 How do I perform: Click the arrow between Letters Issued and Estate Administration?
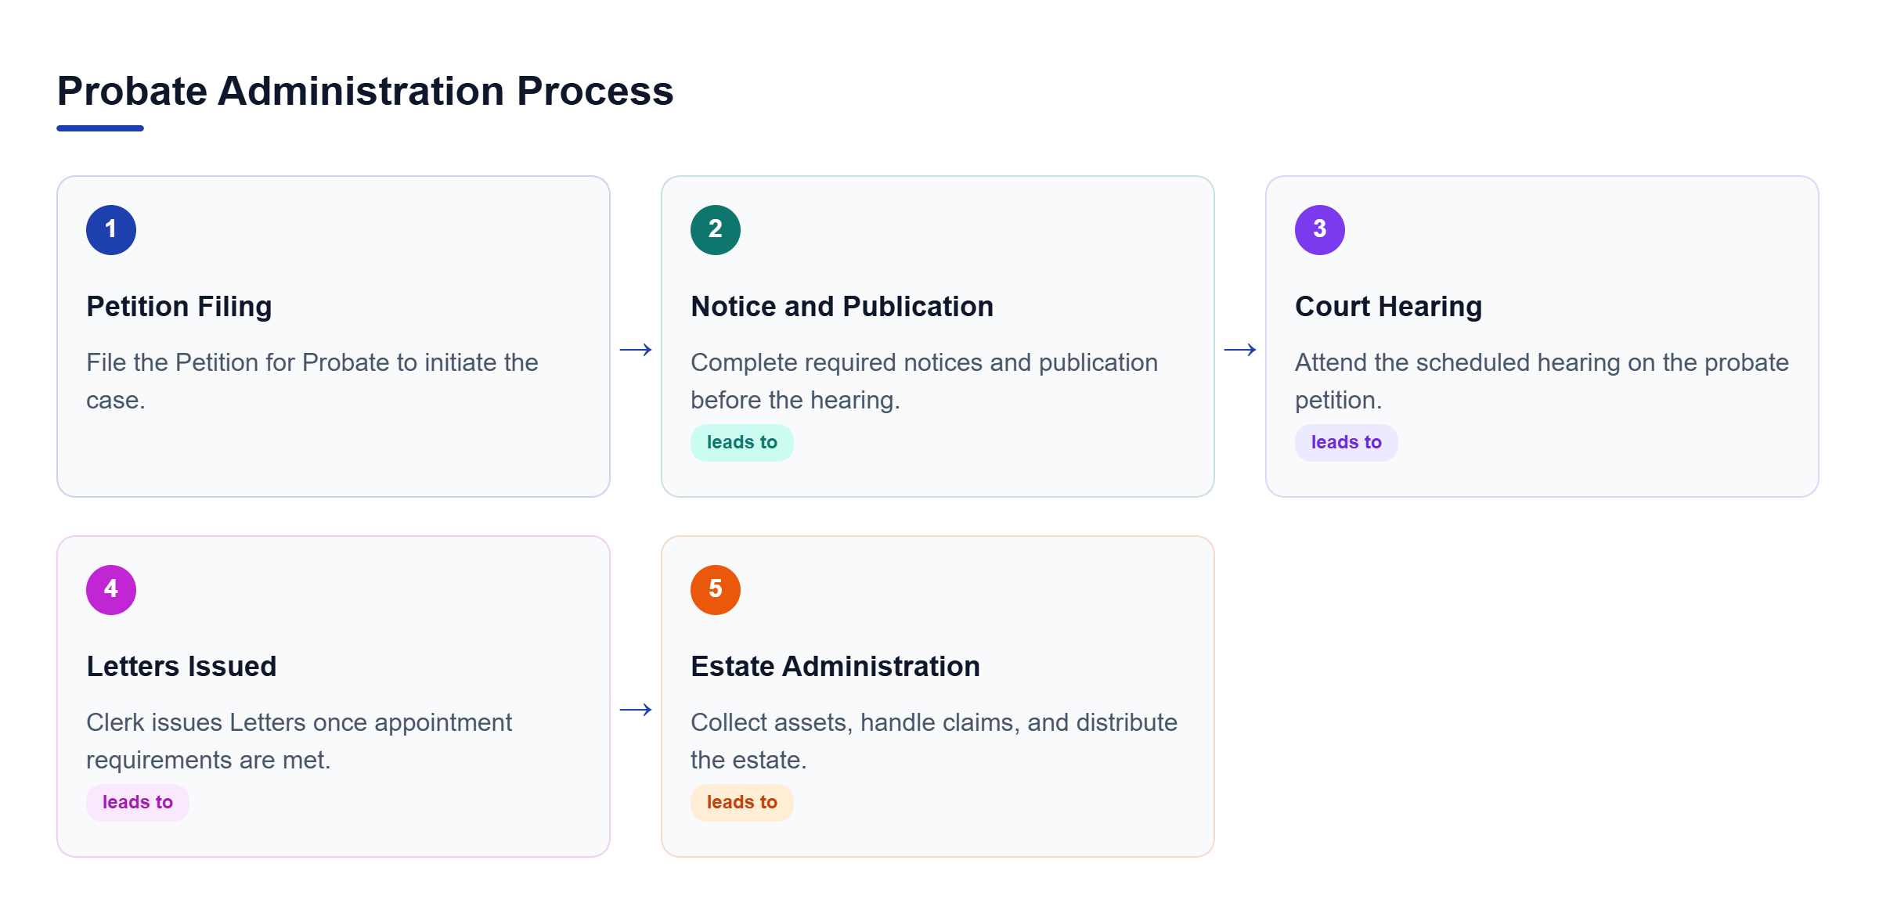[636, 710]
